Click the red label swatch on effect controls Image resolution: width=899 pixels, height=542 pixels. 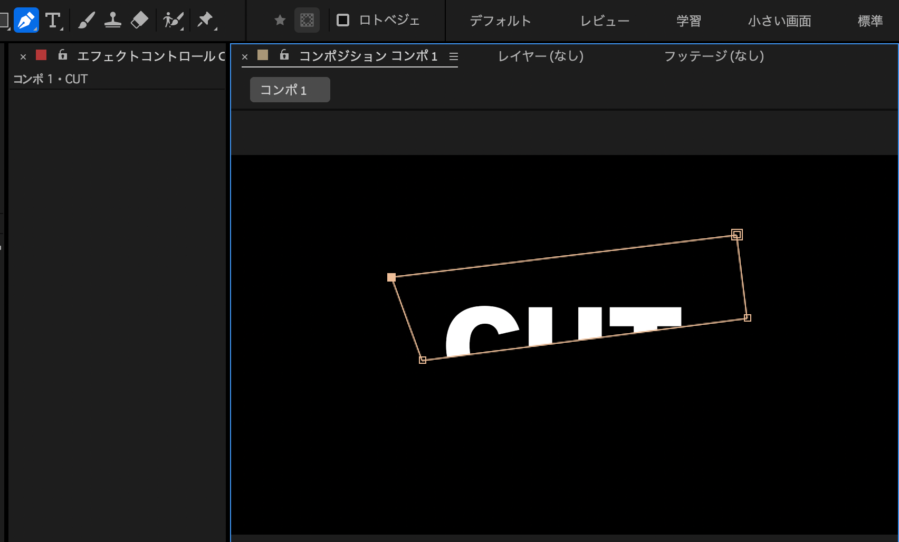tap(41, 55)
